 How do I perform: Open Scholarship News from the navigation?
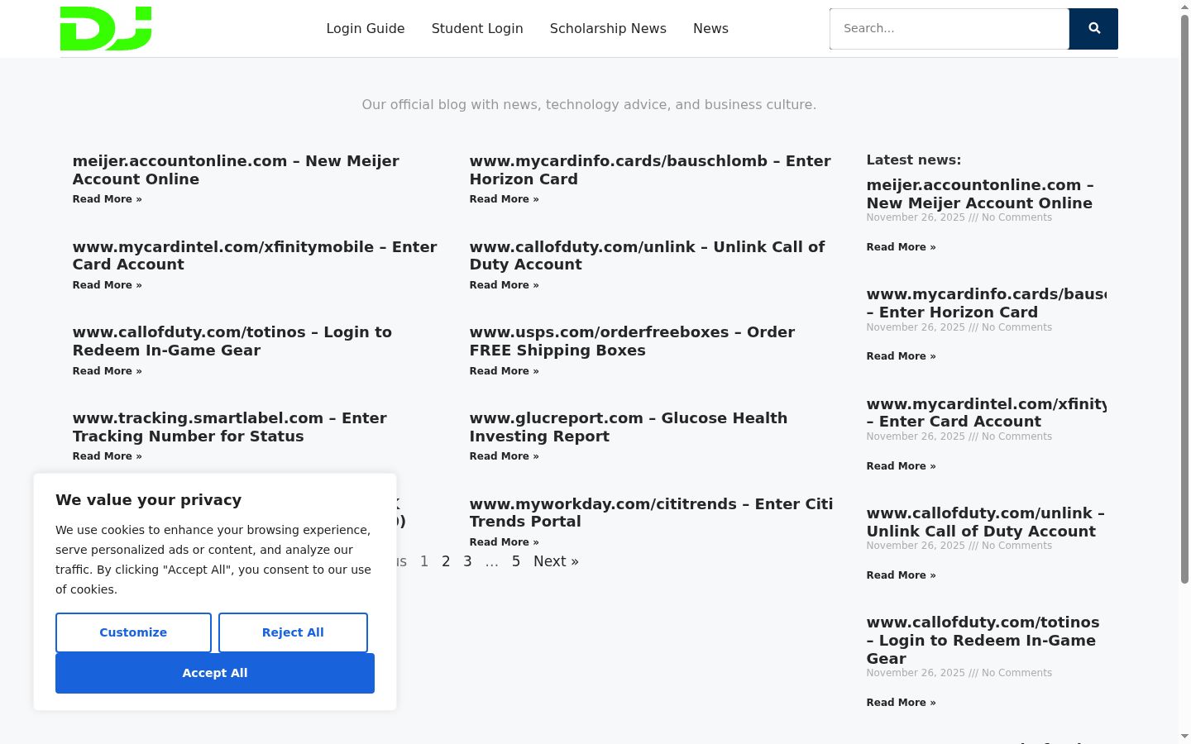pyautogui.click(x=608, y=29)
